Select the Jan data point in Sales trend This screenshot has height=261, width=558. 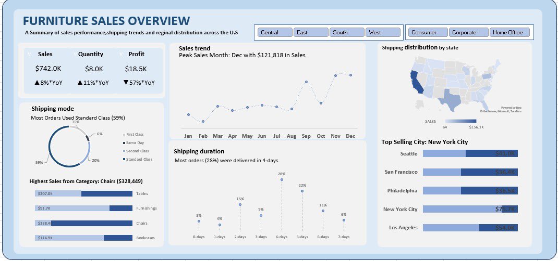[x=188, y=114]
